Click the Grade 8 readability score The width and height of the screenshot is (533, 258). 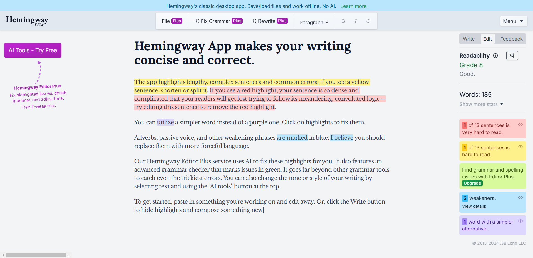click(x=471, y=65)
